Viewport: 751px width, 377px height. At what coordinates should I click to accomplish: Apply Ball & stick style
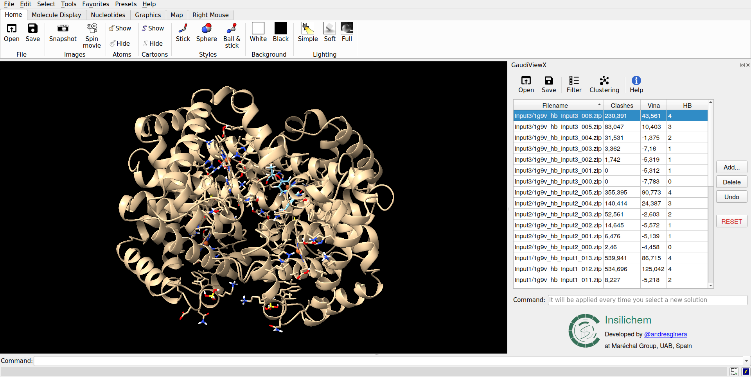coord(232,36)
